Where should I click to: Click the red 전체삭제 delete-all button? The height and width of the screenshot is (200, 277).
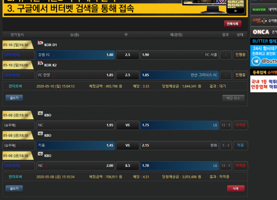click(233, 23)
